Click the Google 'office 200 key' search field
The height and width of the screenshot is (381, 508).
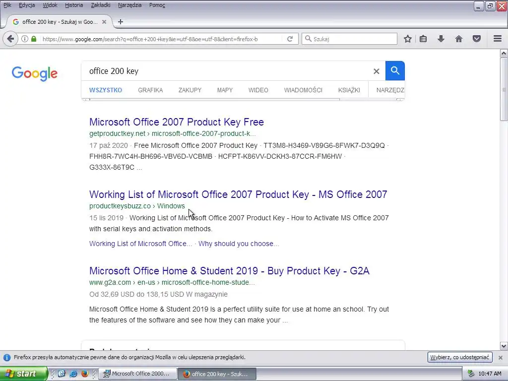click(x=227, y=71)
